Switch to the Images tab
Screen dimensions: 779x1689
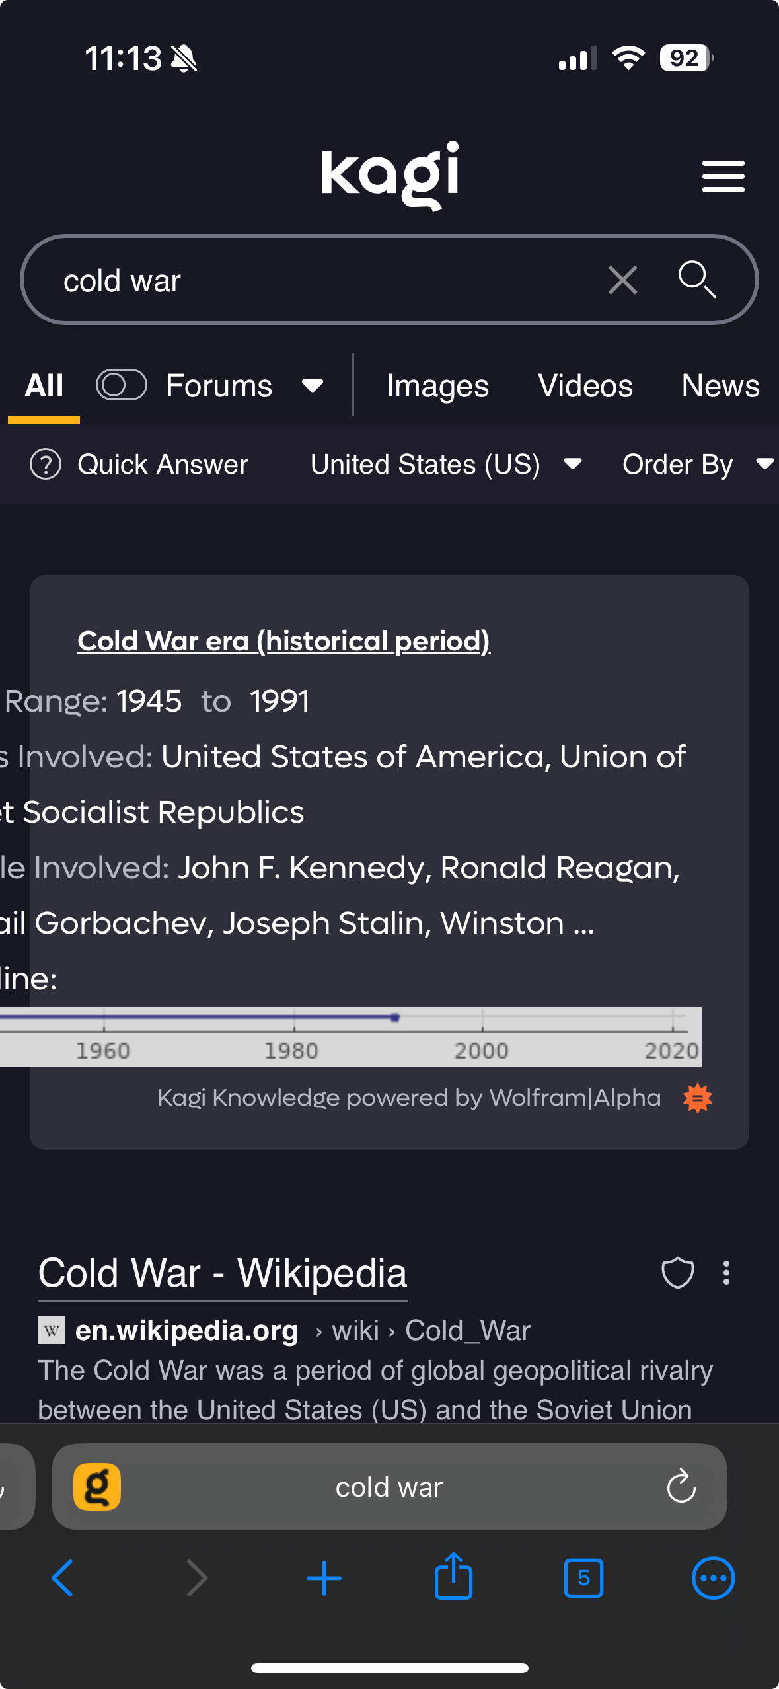pyautogui.click(x=437, y=386)
